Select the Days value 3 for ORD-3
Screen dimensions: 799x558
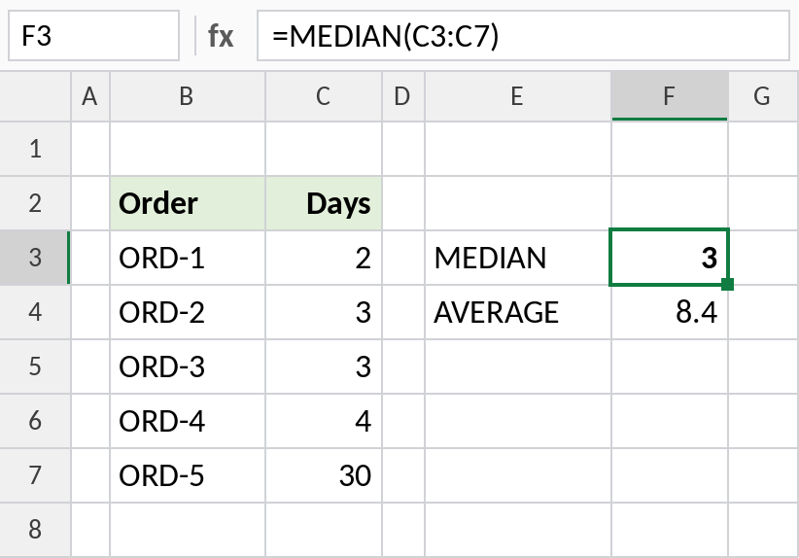pyautogui.click(x=324, y=366)
